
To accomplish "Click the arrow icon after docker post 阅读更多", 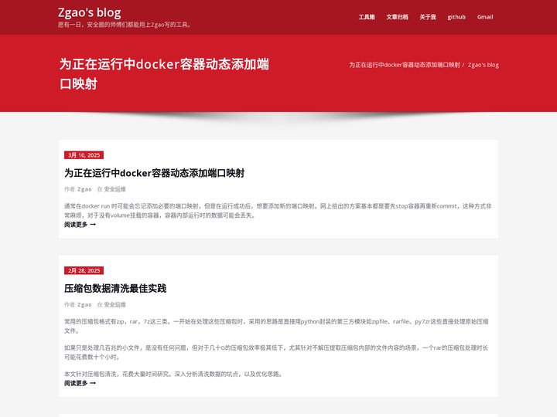I will click(x=93, y=225).
